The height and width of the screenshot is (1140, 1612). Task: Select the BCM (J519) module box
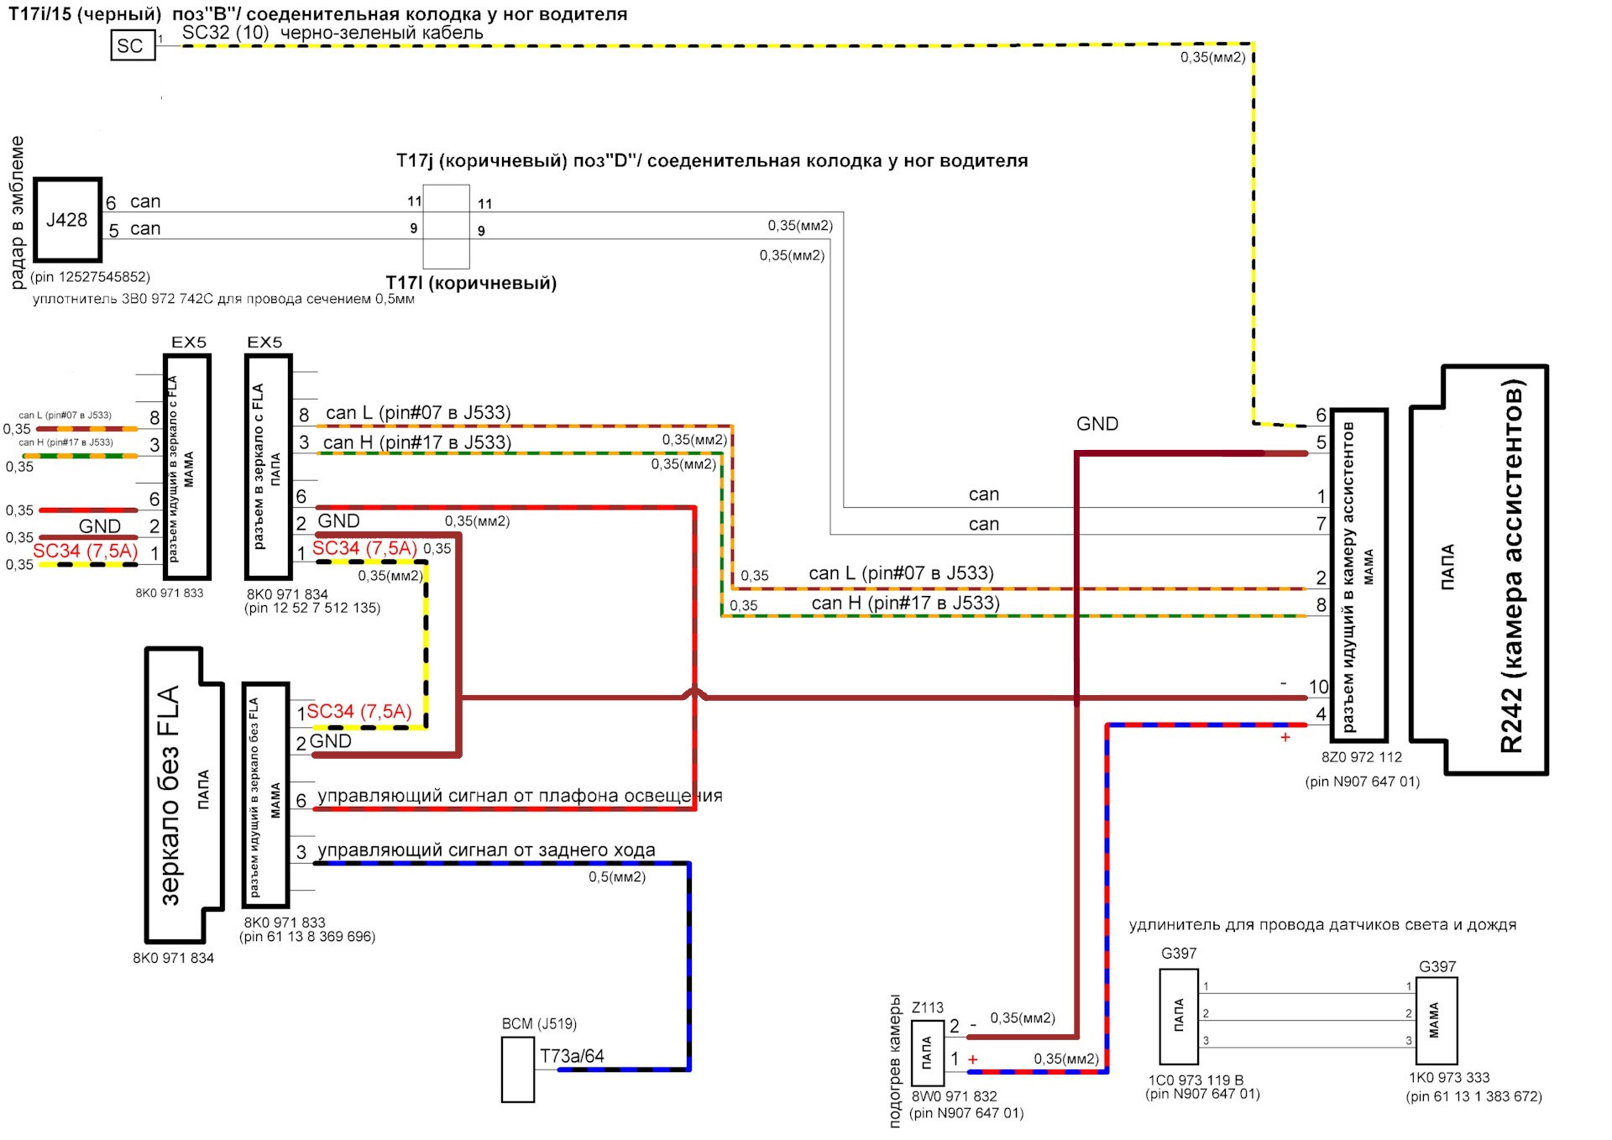coord(517,1069)
